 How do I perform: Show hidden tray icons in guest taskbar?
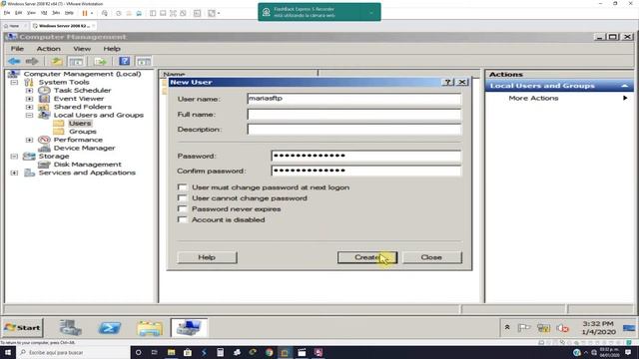(507, 327)
